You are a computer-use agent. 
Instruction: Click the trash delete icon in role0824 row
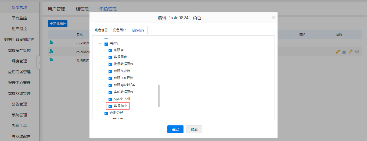[344, 52]
